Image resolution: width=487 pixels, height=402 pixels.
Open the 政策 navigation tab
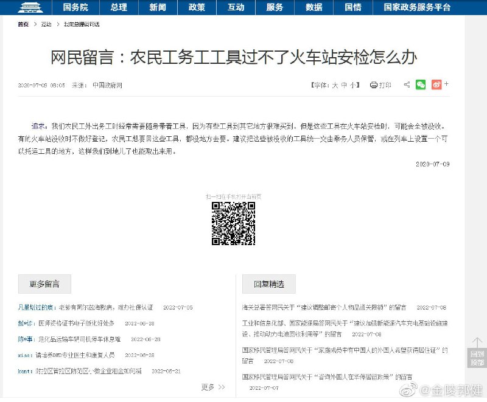point(197,8)
